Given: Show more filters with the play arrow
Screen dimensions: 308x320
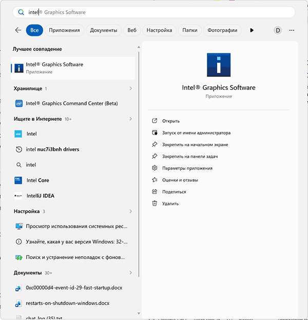Looking at the screenshot, I should click(252, 30).
